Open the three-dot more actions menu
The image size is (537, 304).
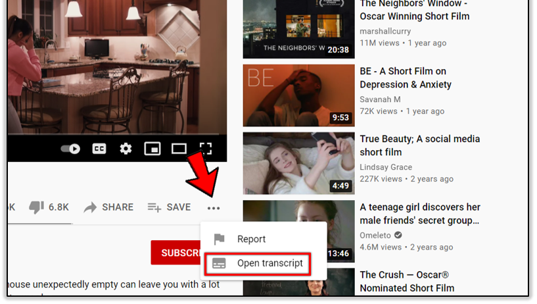click(x=214, y=208)
